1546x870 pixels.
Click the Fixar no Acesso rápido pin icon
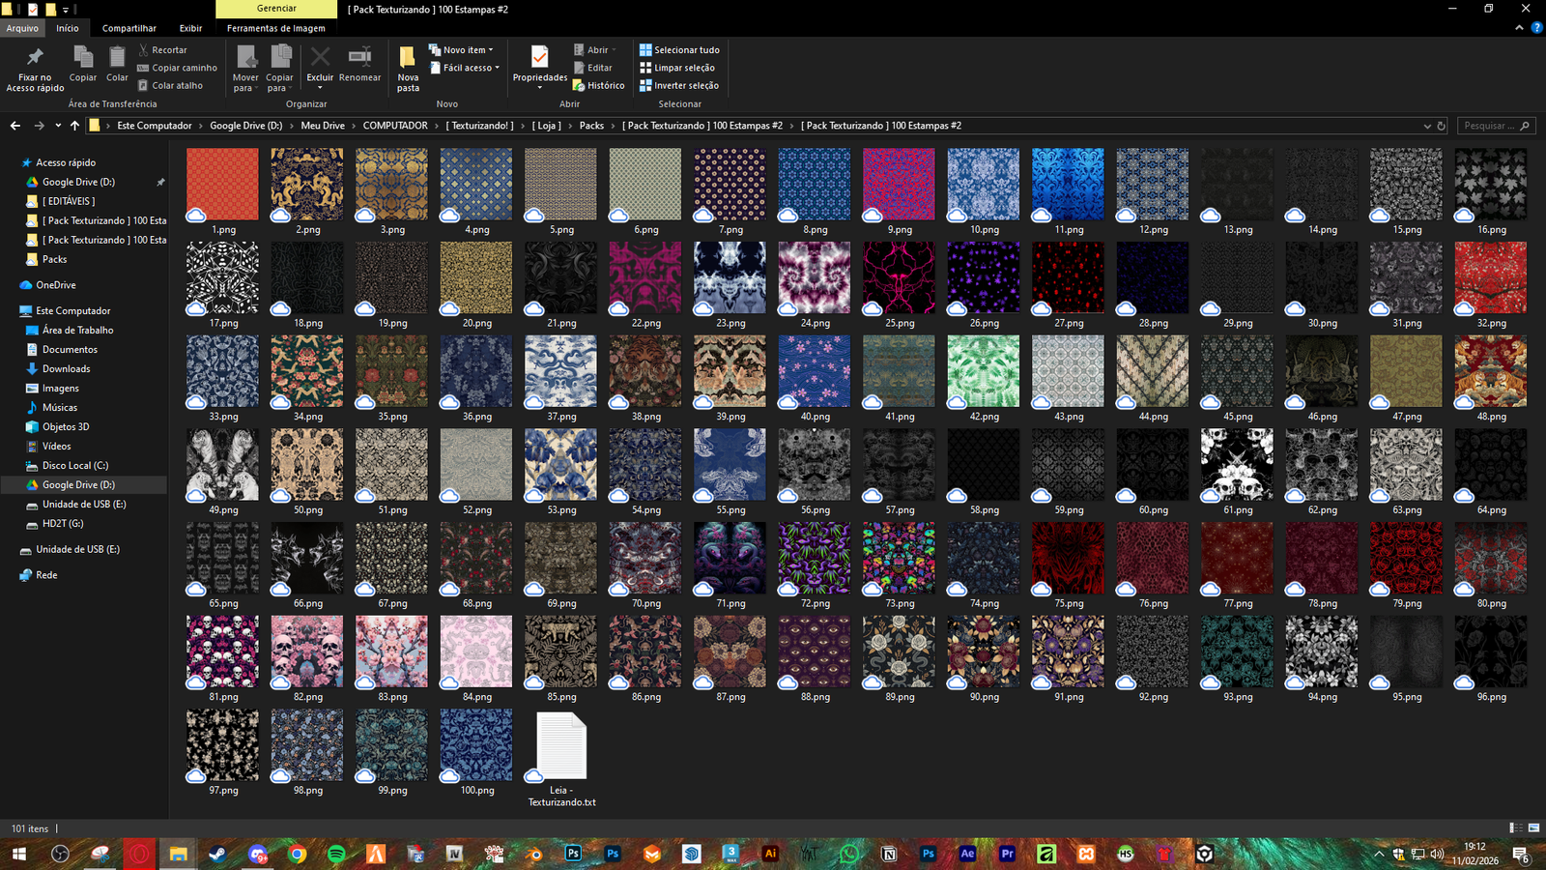coord(35,58)
